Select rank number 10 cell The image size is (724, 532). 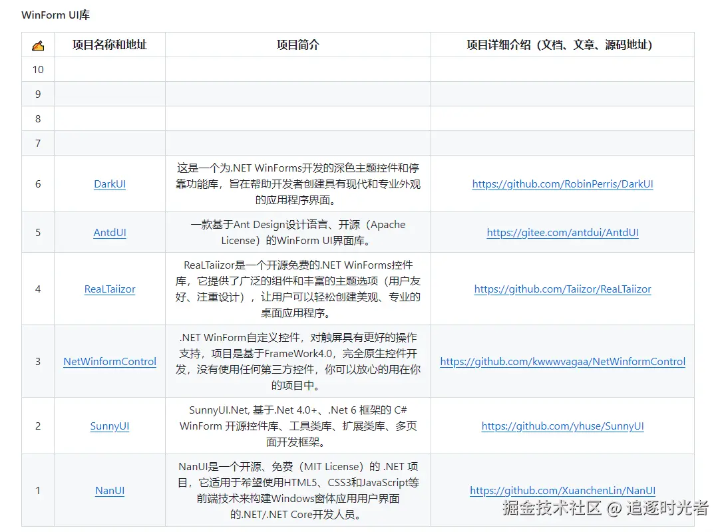[x=38, y=70]
